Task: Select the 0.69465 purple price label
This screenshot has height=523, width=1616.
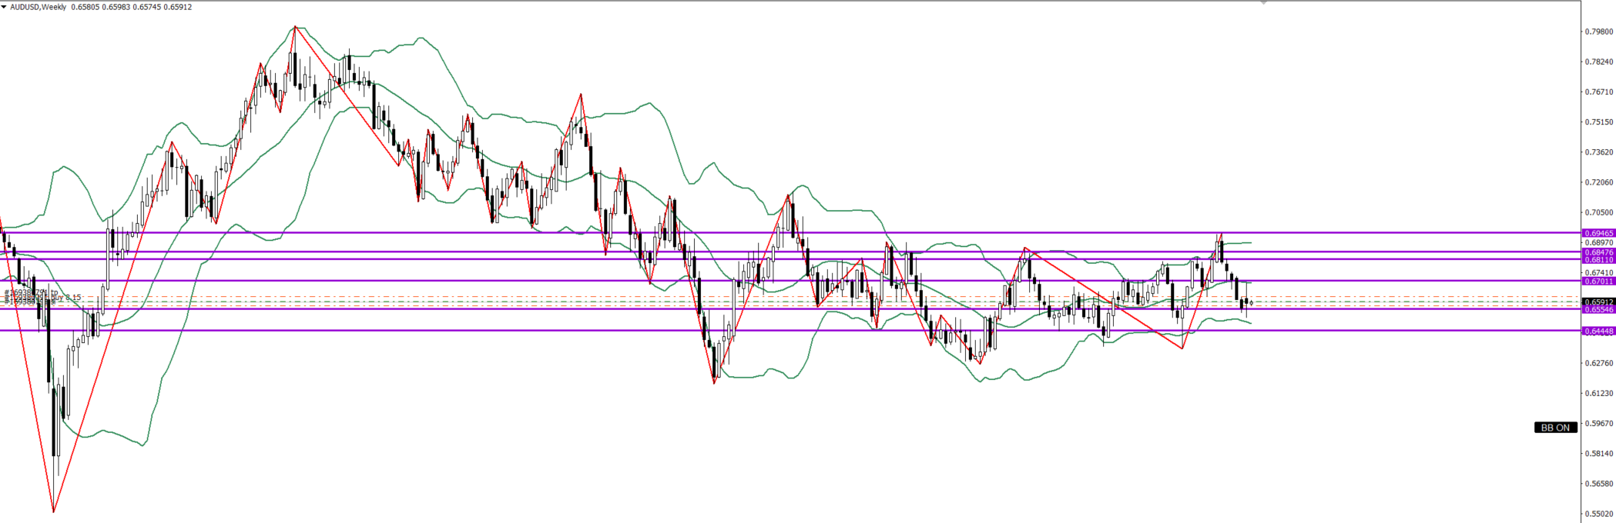Action: coord(1598,232)
